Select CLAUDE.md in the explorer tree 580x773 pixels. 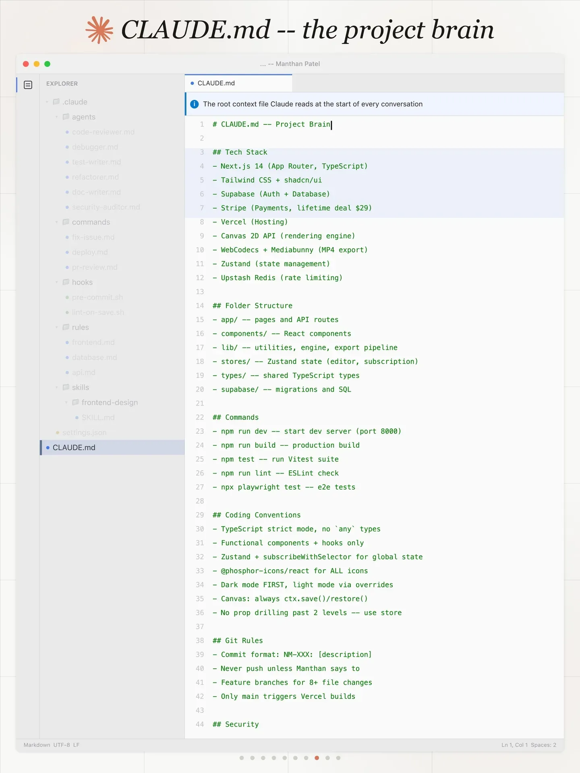[x=112, y=448]
